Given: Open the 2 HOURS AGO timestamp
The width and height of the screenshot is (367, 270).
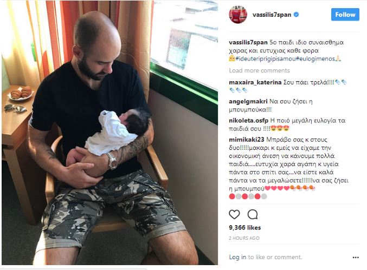Looking at the screenshot, I should [x=244, y=238].
